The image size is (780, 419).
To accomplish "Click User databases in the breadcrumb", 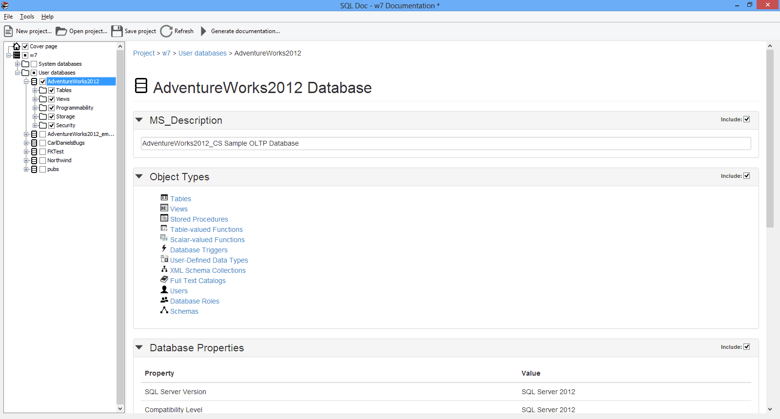I will coord(202,53).
